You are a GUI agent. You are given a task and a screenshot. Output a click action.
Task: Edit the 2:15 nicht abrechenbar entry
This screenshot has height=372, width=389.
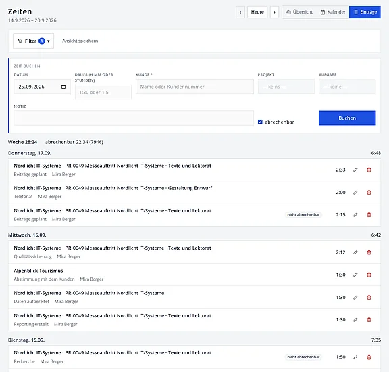355,215
